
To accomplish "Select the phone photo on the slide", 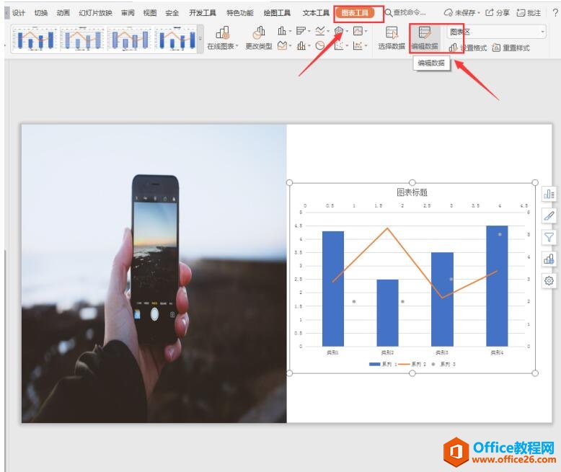I will coord(154,273).
